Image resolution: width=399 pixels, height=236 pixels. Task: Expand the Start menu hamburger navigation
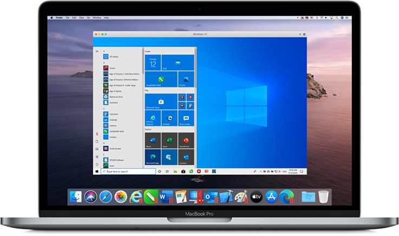97,51
